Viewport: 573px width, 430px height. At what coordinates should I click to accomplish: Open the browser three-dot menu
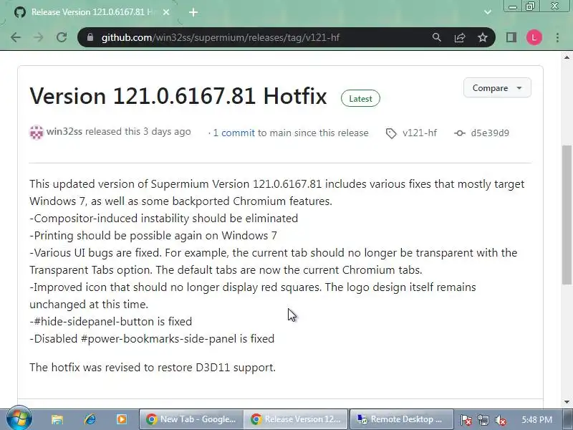pyautogui.click(x=558, y=37)
